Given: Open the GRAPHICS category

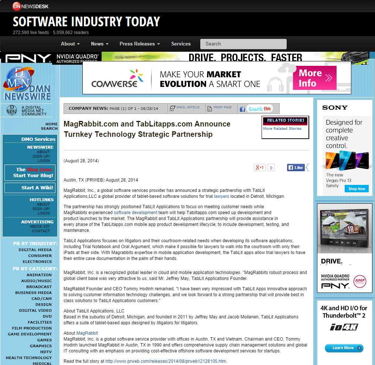Looking at the screenshot, I should 41,346.
